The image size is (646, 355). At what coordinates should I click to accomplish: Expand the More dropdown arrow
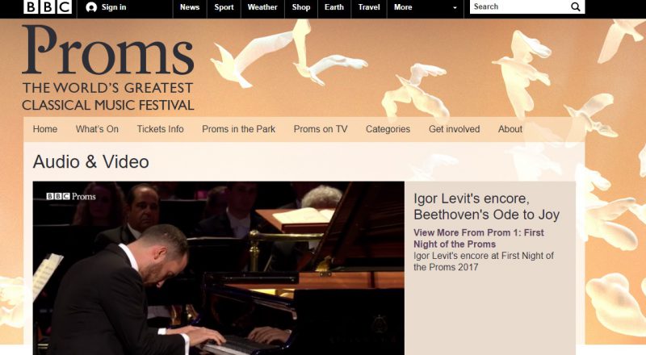coord(455,7)
